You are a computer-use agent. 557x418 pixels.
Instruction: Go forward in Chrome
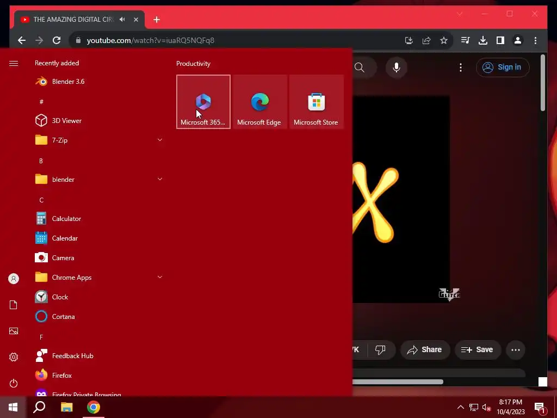click(x=39, y=40)
